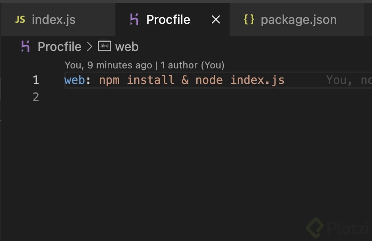The width and height of the screenshot is (372, 241).
Task: Click the Heroku icon in breadcrumb
Action: (x=25, y=46)
